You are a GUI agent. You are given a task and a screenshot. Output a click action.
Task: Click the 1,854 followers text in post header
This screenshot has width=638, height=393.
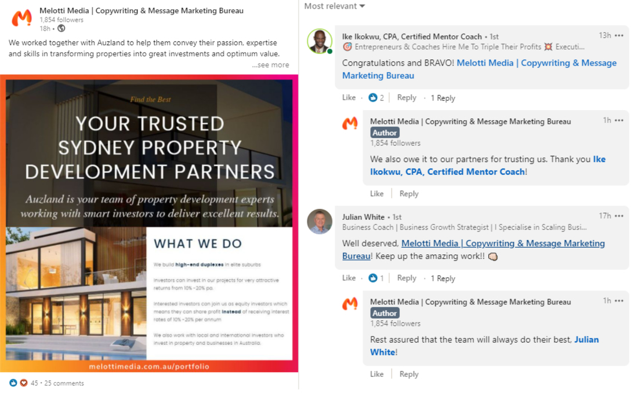pos(61,20)
